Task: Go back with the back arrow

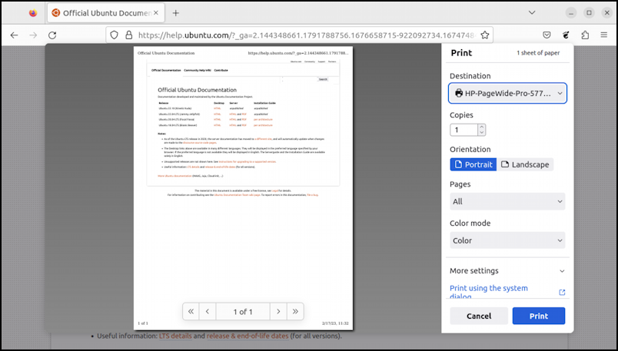Action: point(14,35)
